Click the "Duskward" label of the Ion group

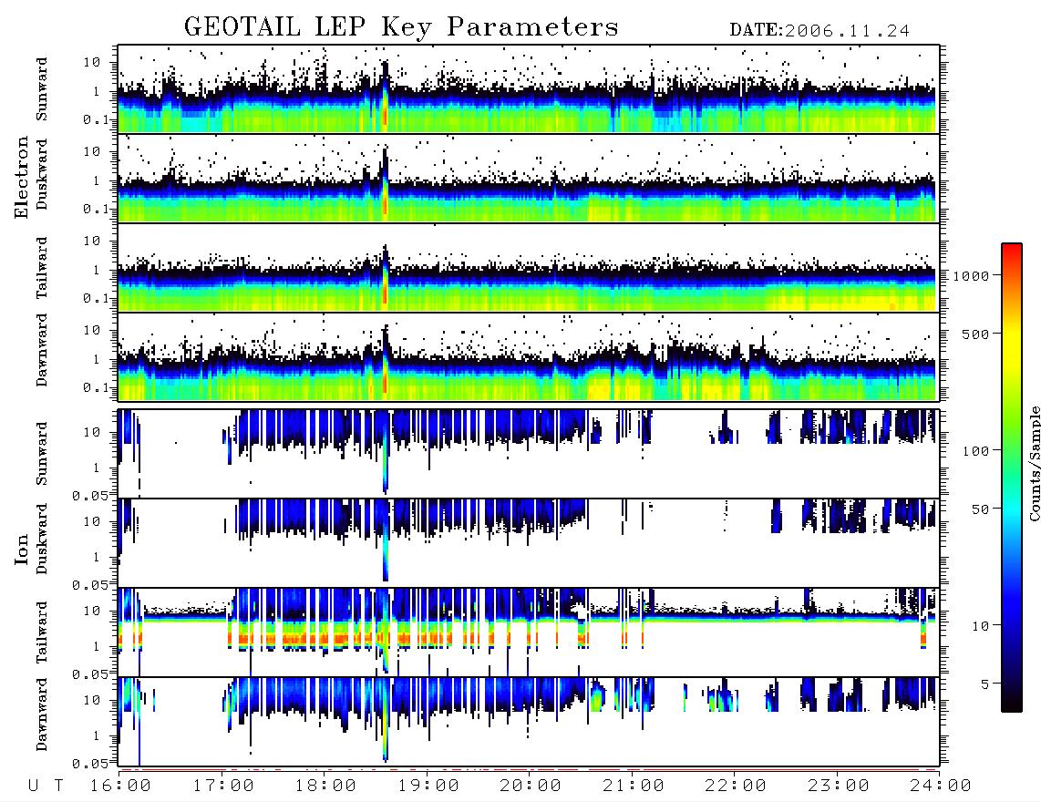(42, 539)
